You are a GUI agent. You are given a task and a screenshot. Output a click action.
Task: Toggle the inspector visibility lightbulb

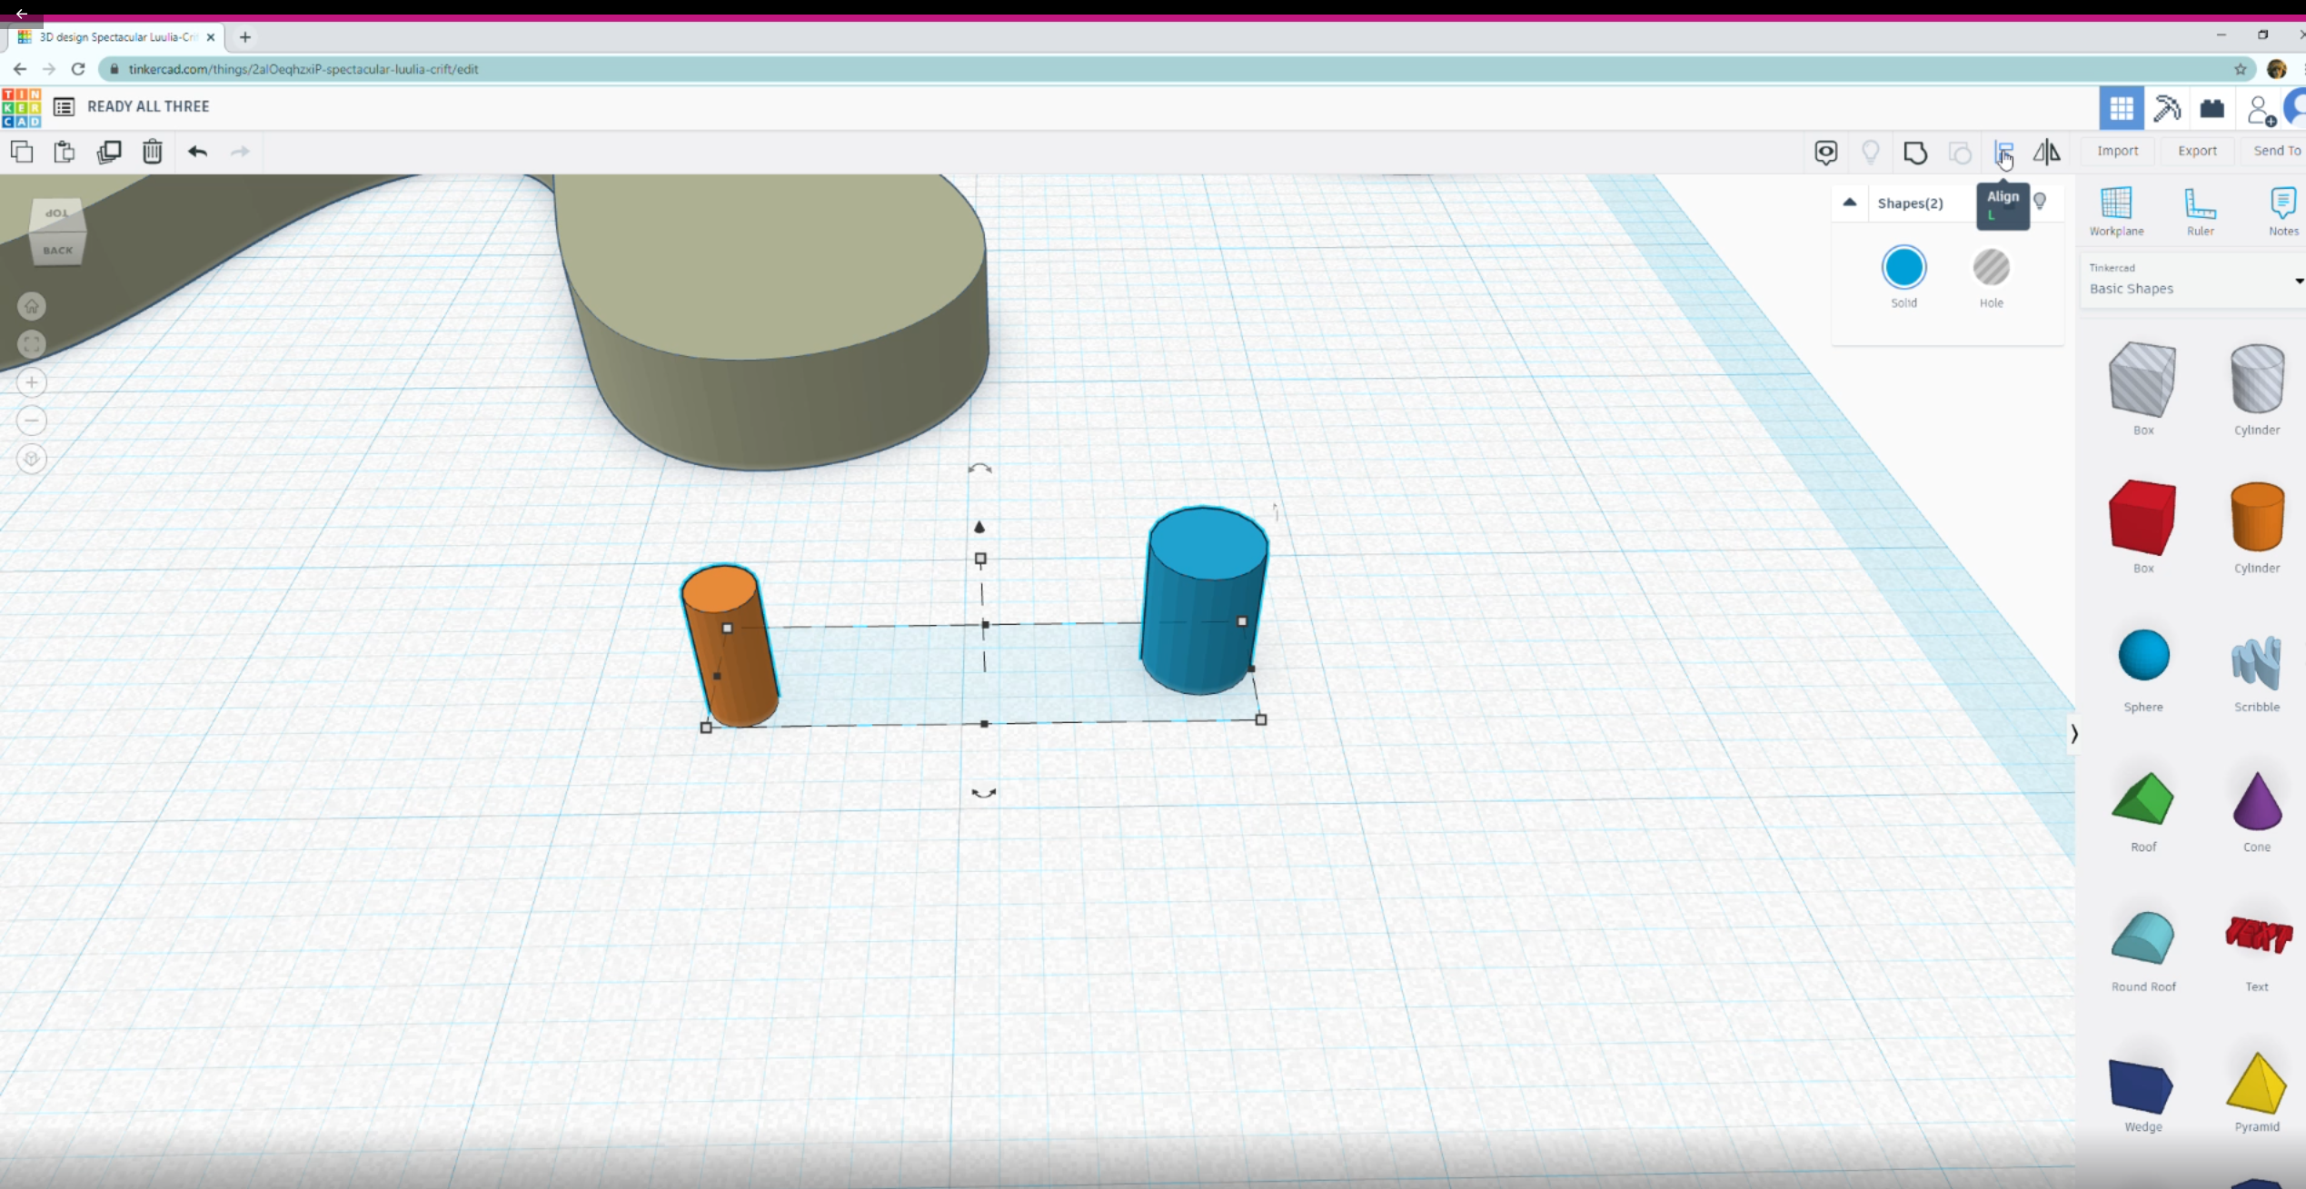[x=2040, y=201]
